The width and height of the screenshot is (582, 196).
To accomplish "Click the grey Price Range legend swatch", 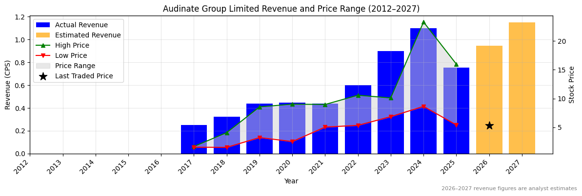I will coord(43,66).
